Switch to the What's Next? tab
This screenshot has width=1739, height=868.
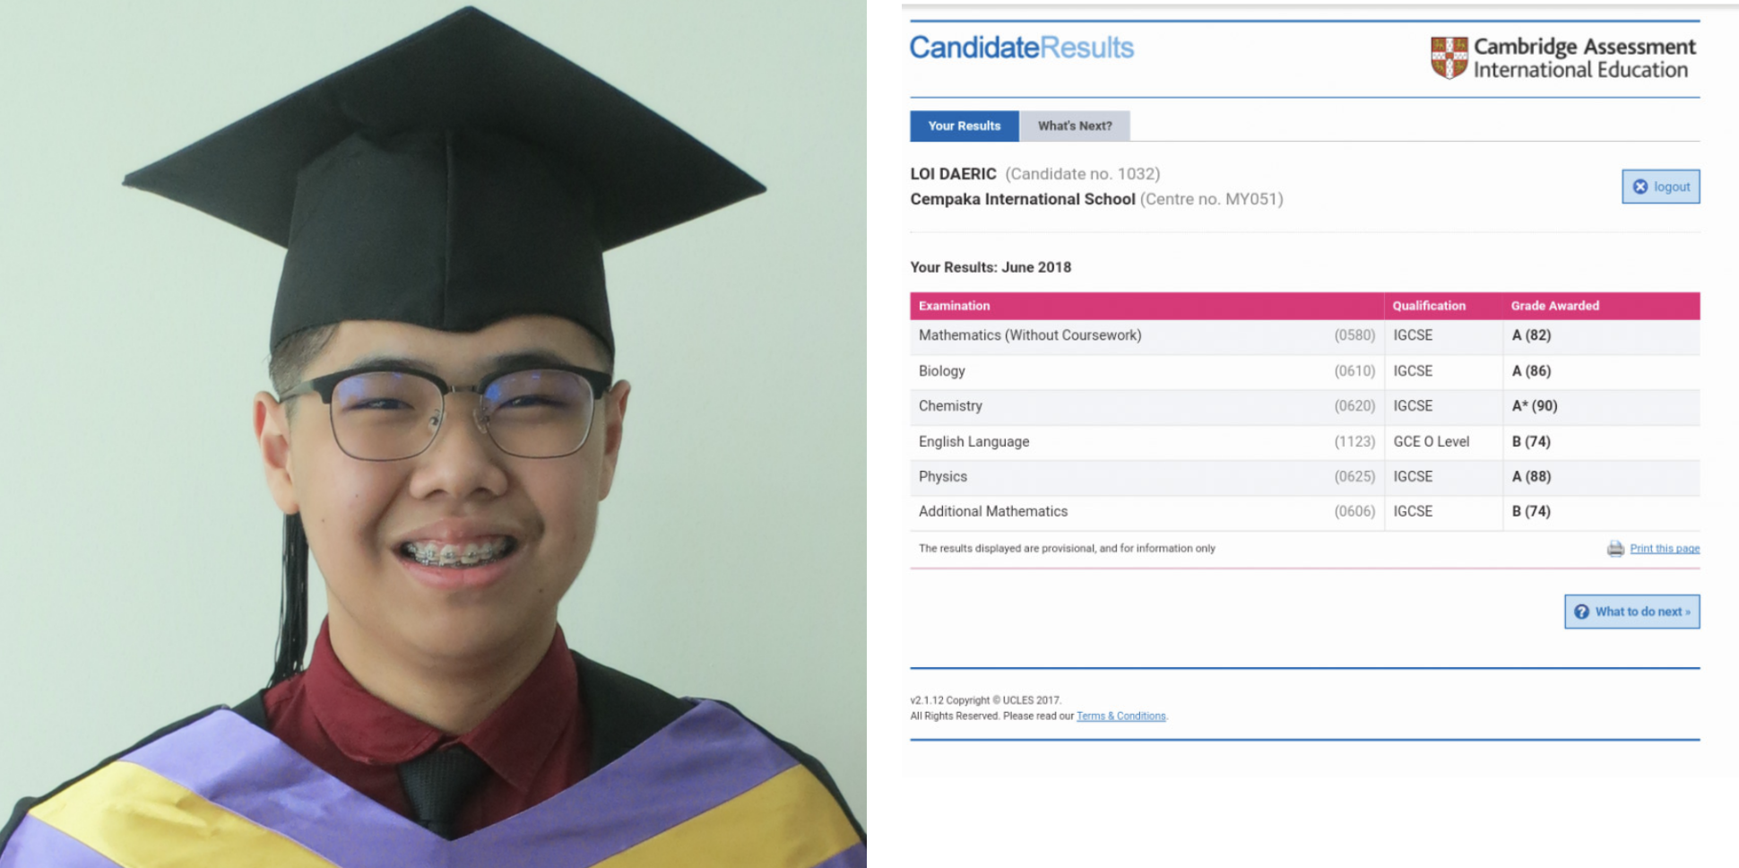coord(1075,126)
